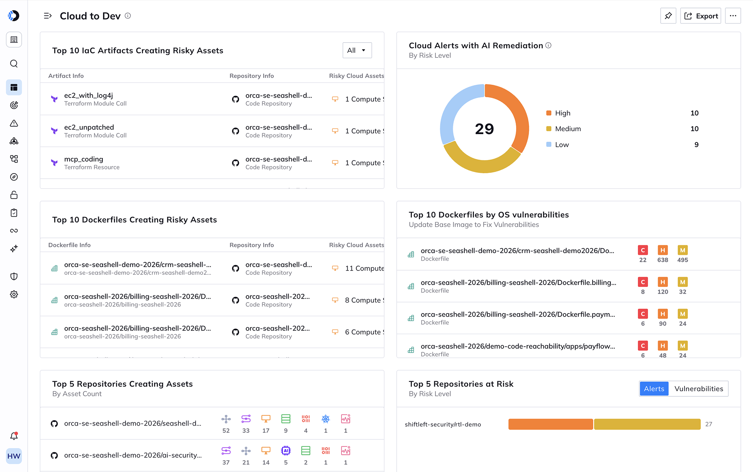Open the mcp_coding Terraform resource
The height and width of the screenshot is (472, 753).
pos(84,159)
